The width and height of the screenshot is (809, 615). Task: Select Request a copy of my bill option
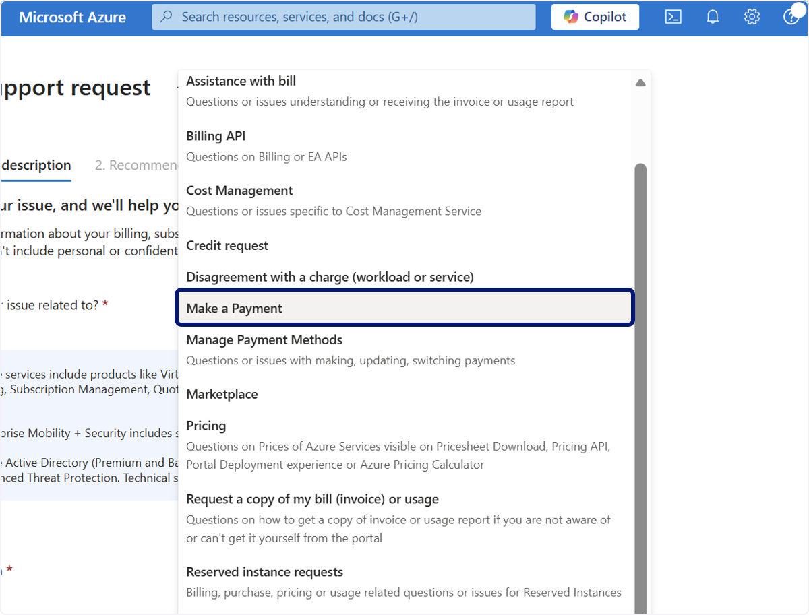406,519
